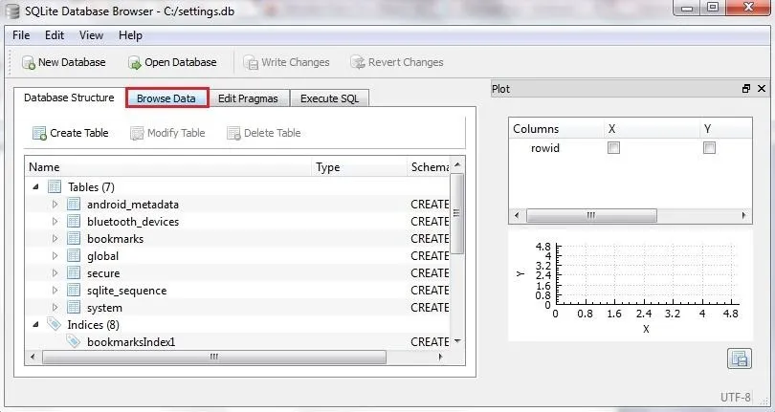Image resolution: width=775 pixels, height=412 pixels.
Task: Switch to the Edit Pragmas tab
Action: (x=248, y=98)
